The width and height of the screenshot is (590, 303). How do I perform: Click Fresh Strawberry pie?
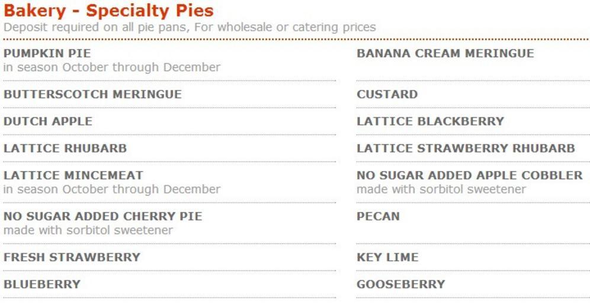[x=72, y=257]
